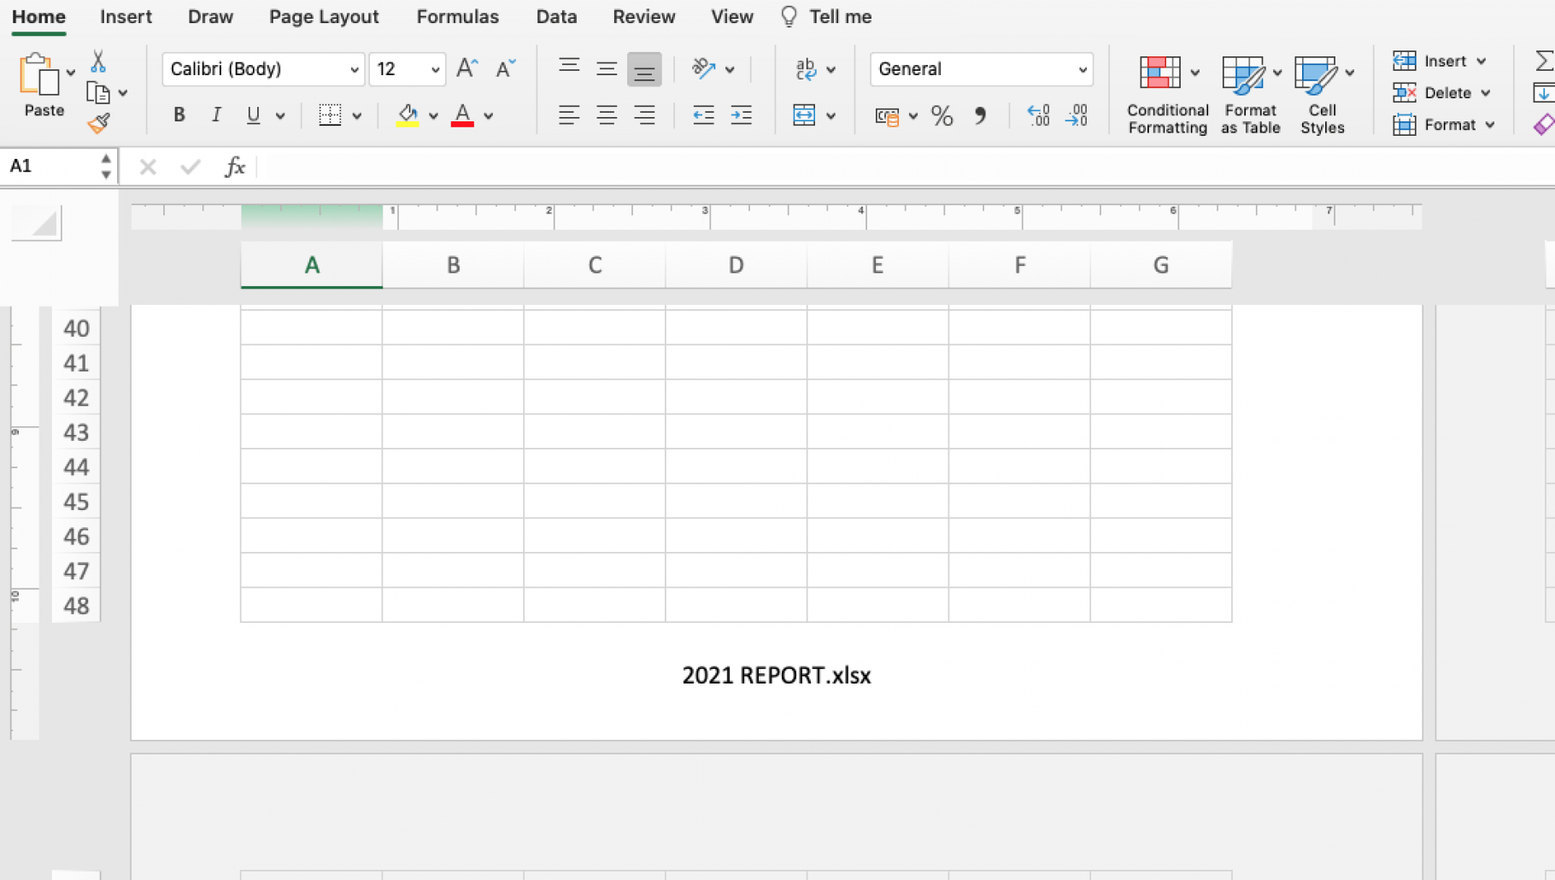The image size is (1555, 880).
Task: Open the Calibri font dropdown
Action: [355, 69]
